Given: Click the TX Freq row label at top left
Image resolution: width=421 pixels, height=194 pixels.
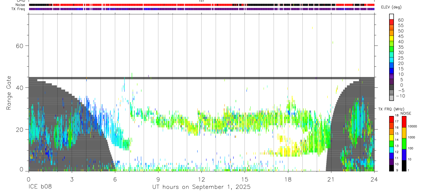Looking at the screenshot, I should click(x=18, y=9).
